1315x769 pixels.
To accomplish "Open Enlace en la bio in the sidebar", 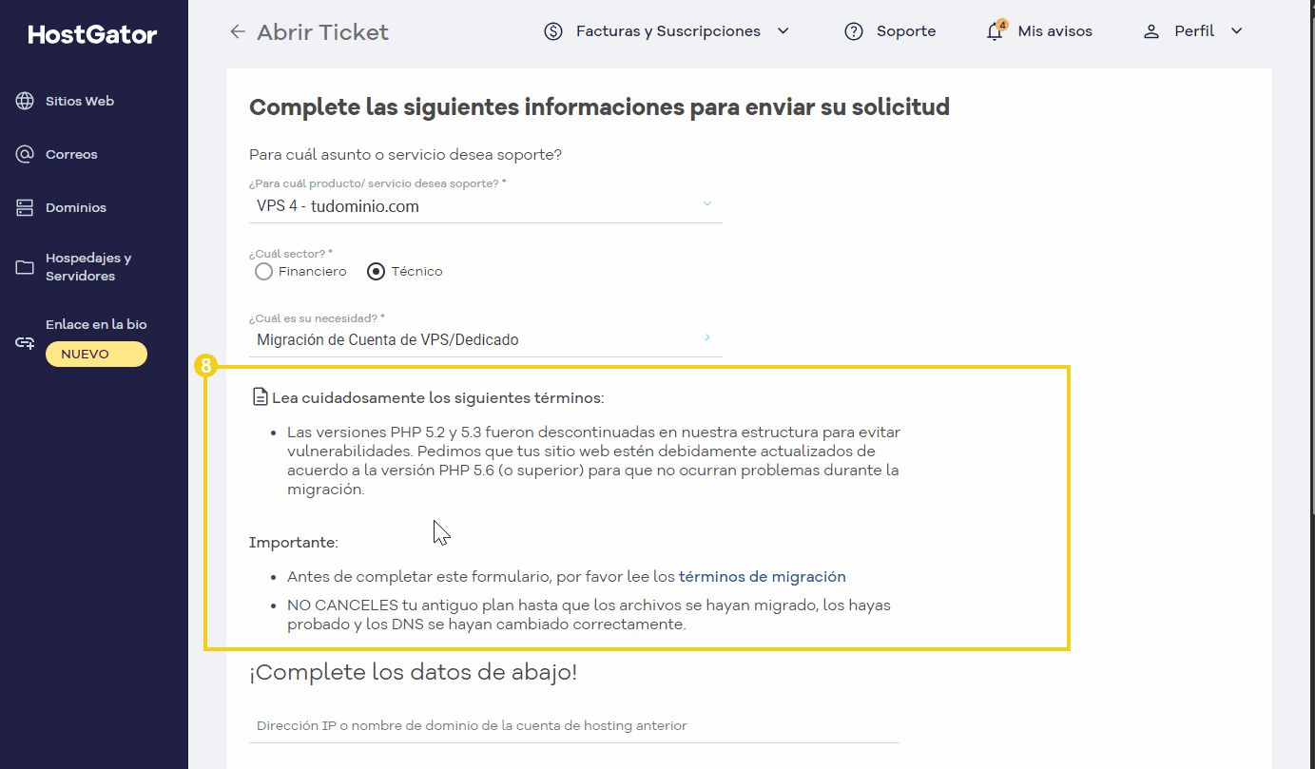I will (96, 324).
